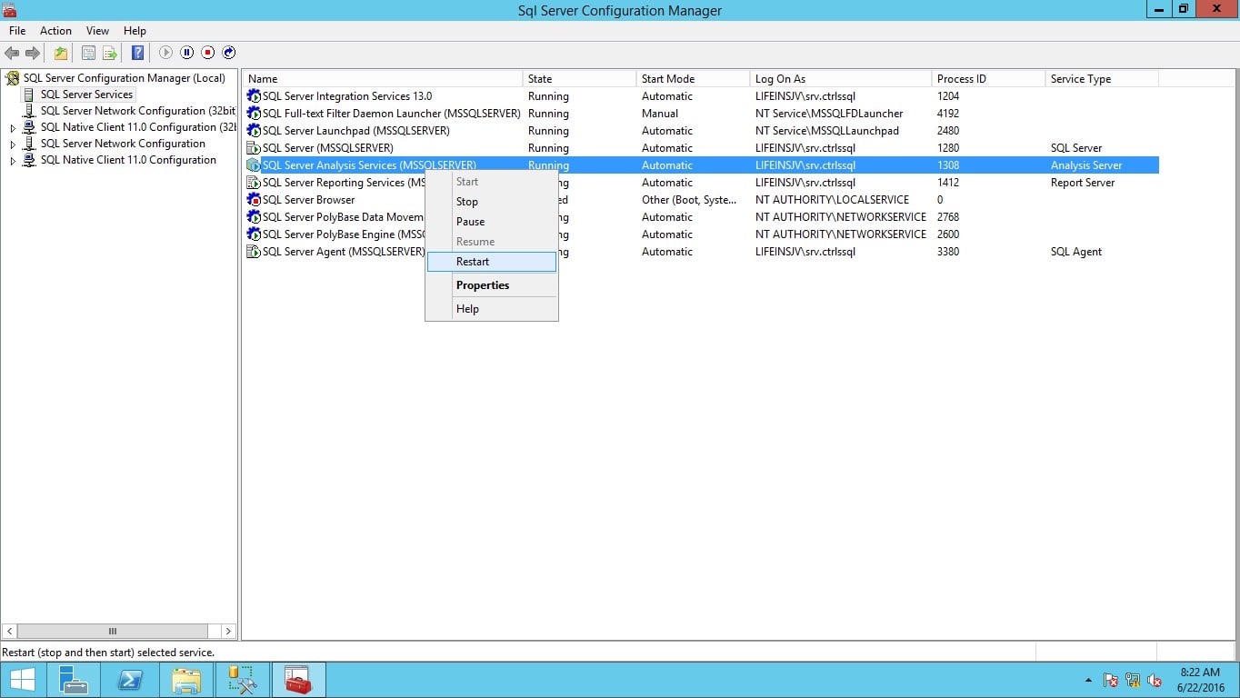This screenshot has width=1240, height=698.
Task: Open the File menu
Action: [x=17, y=31]
